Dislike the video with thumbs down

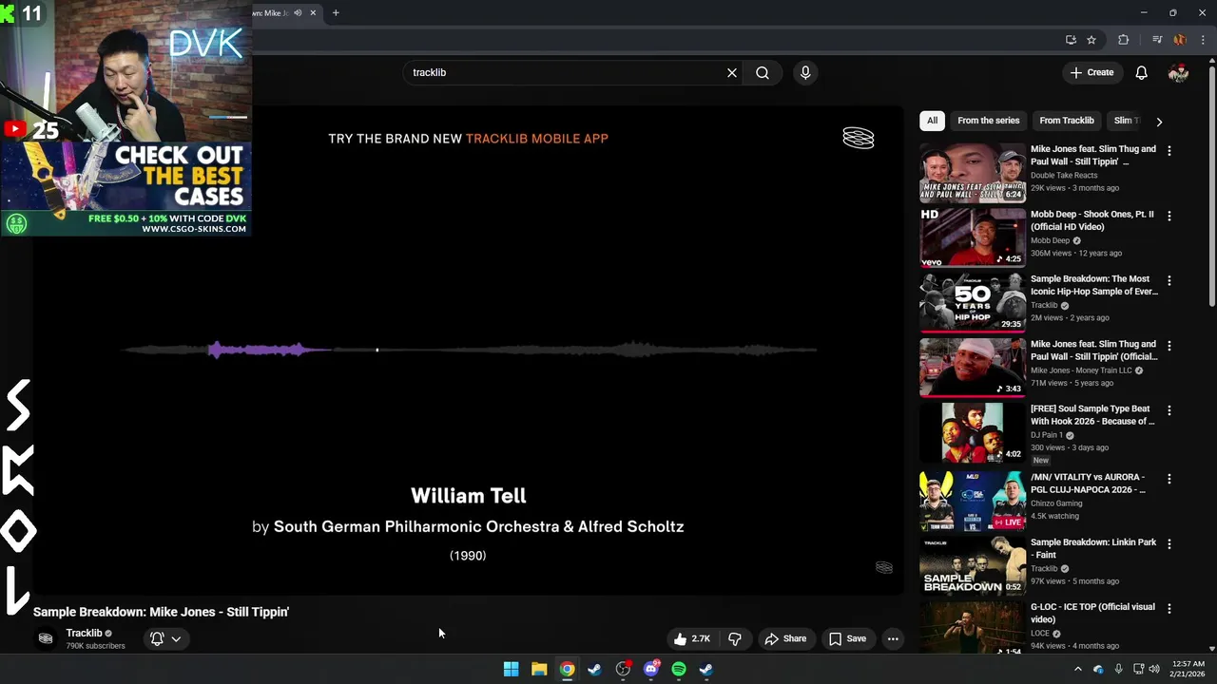(x=735, y=639)
